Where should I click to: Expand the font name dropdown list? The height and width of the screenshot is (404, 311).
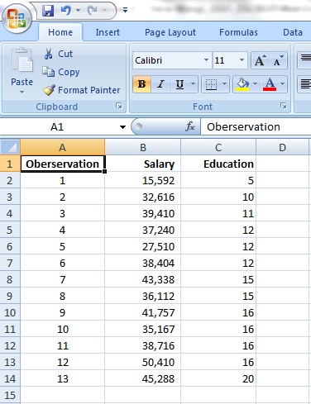coord(206,60)
